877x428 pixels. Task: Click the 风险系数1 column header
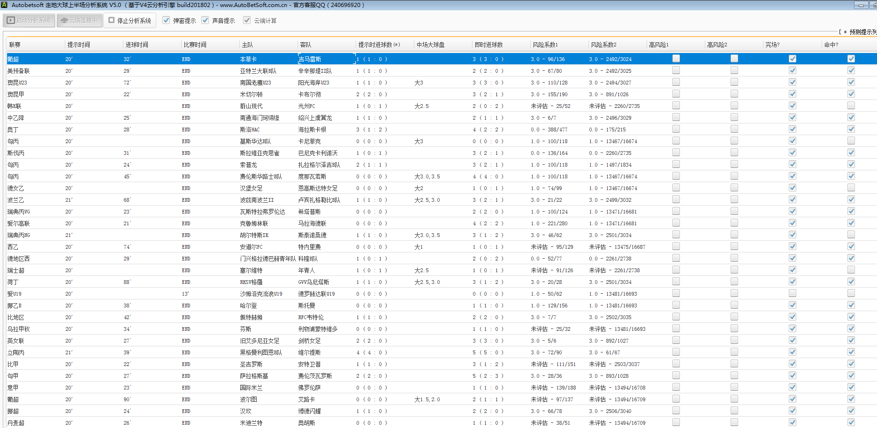[x=545, y=45]
